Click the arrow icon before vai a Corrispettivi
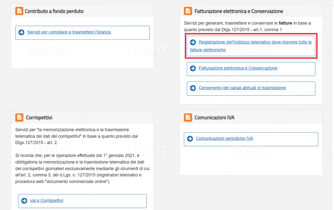The image size is (334, 210). 24,201
